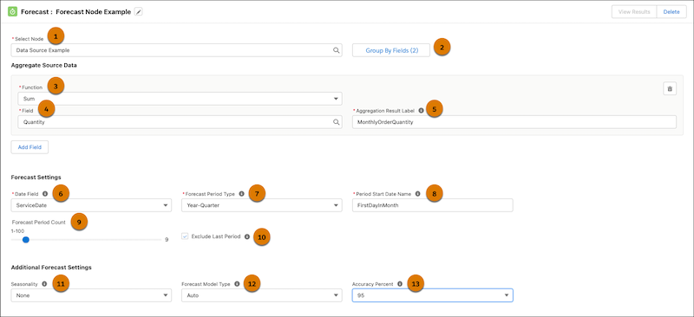The height and width of the screenshot is (317, 694).
Task: Show info tooltip for Exclude Last Period
Action: (247, 236)
